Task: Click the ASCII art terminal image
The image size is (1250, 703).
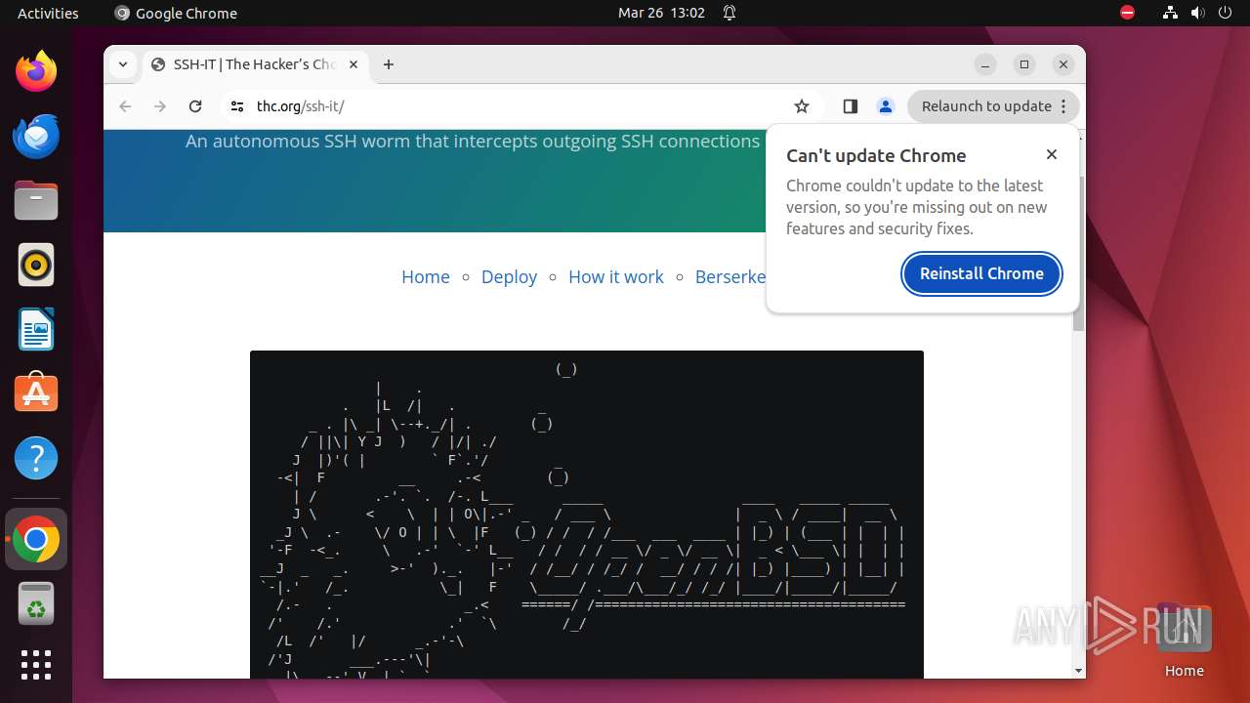Action: point(587,515)
